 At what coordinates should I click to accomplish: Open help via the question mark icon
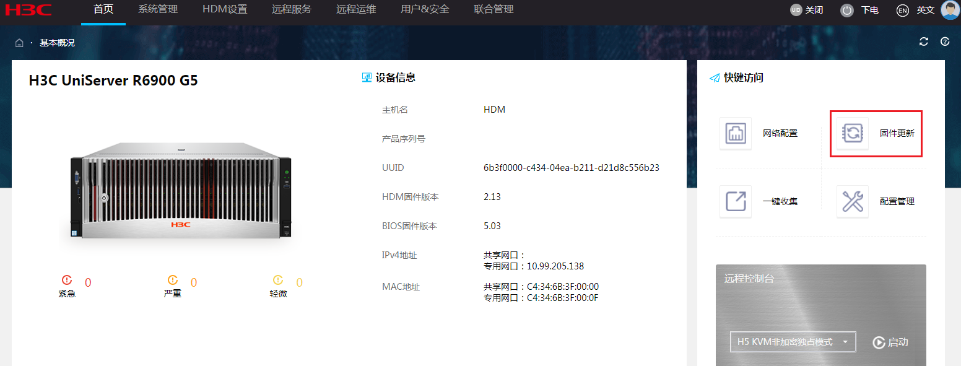pos(945,41)
